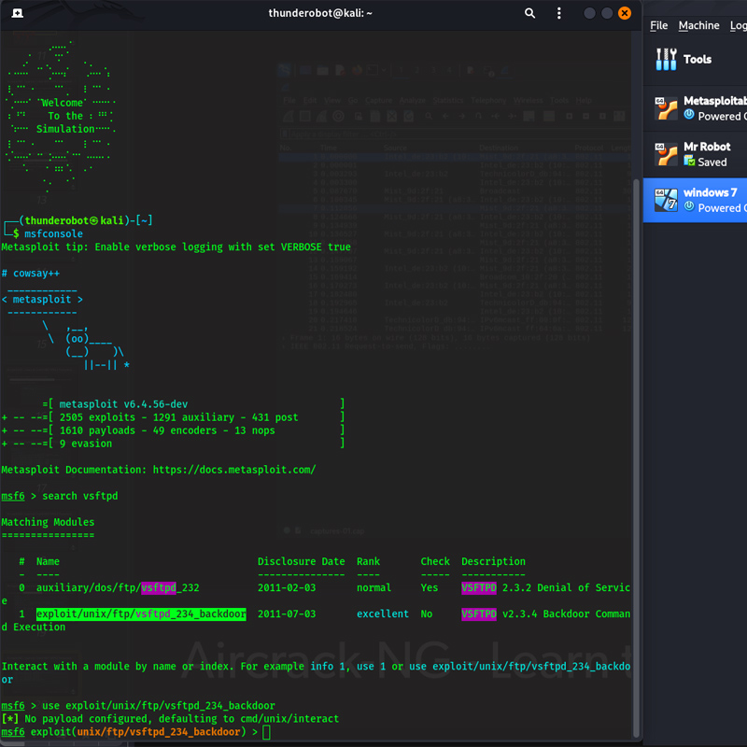This screenshot has width=747, height=747.
Task: Click windows 7's powered off status icon
Action: 689,207
